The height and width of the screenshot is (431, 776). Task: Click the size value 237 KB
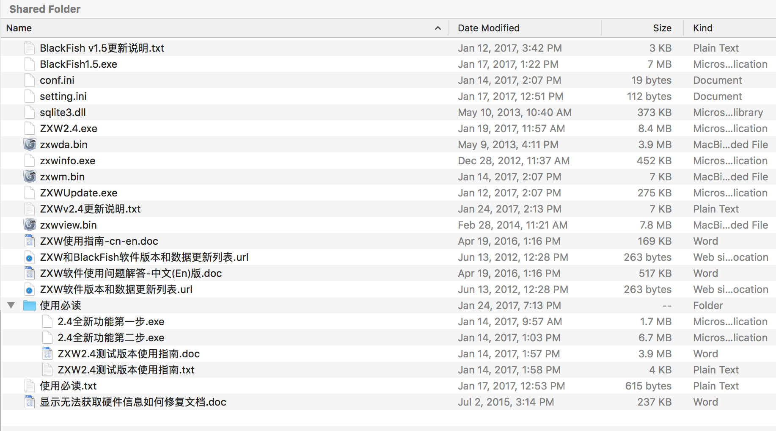point(655,402)
